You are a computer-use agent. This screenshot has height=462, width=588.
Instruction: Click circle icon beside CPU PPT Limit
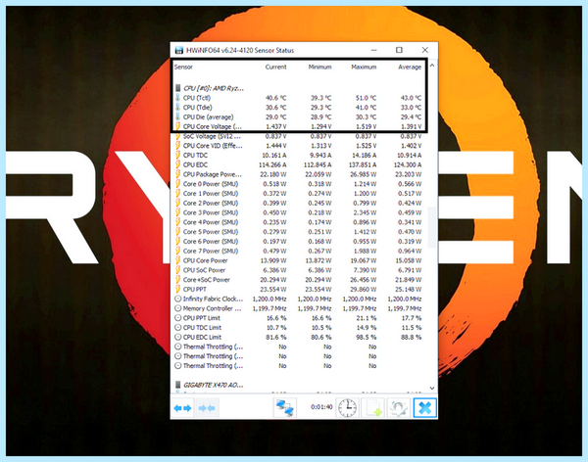tap(178, 318)
